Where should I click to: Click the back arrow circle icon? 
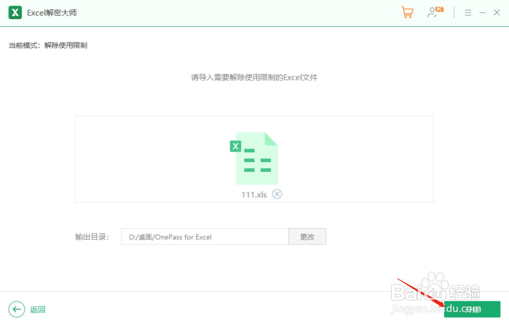click(x=16, y=309)
